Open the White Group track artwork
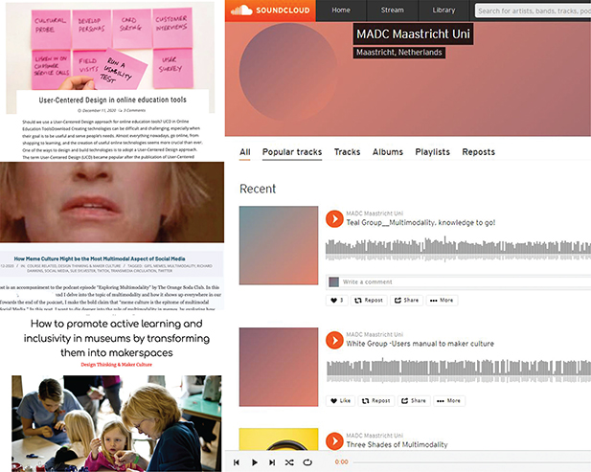 pos(279,367)
